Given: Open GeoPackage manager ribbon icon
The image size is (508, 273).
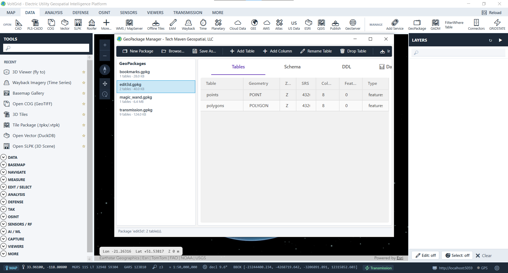Looking at the screenshot, I should tap(417, 25).
